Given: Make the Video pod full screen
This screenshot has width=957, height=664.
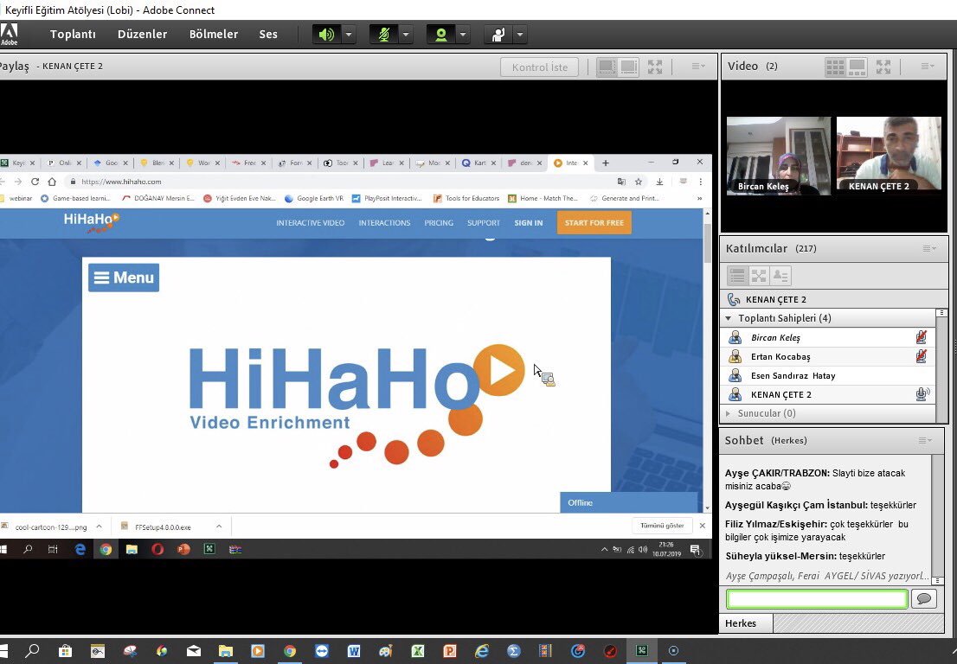Looking at the screenshot, I should (x=883, y=67).
